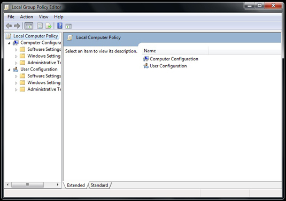Screen dimensions: 286x201
Task: Expand Windows Settings under User Configuration
Action: point(16,83)
